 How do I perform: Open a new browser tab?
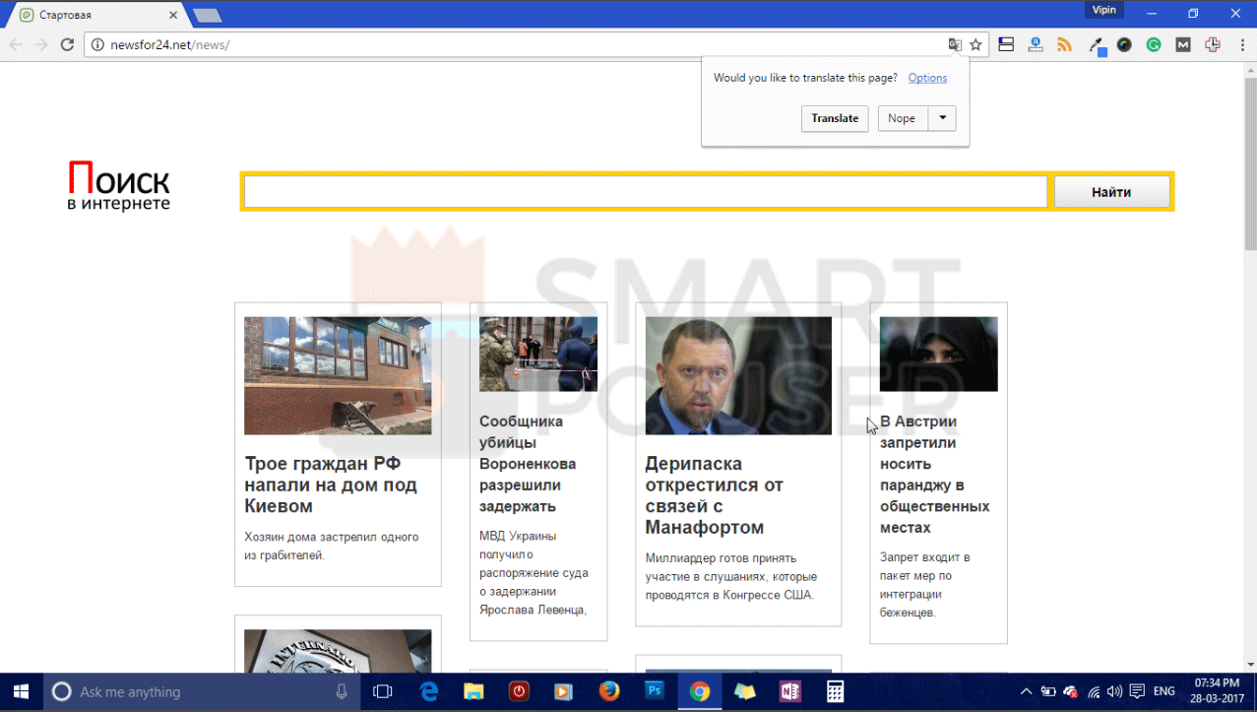coord(206,14)
